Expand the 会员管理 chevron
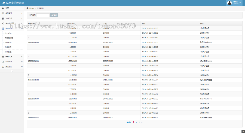 coord(22,13)
